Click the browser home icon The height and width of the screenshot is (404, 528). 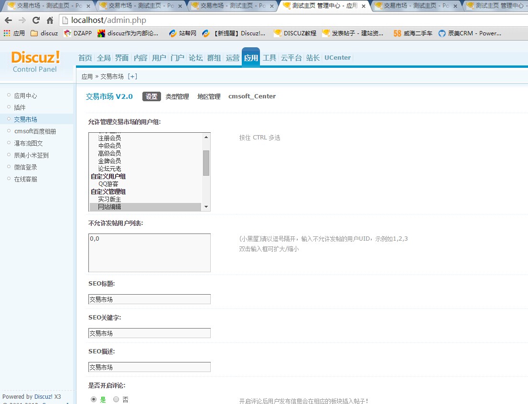pos(50,21)
